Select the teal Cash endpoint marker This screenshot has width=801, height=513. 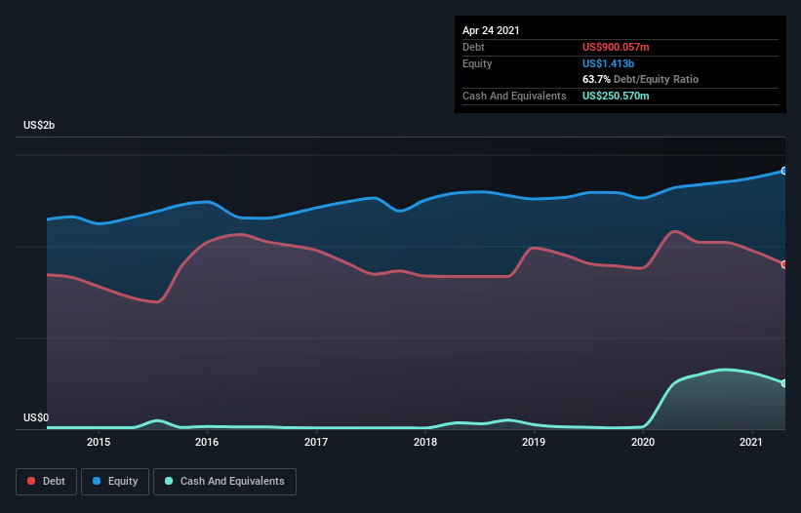(x=784, y=383)
